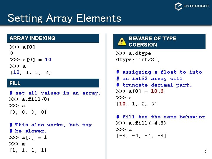Screen dimensions: 212x159
Task: Click the output '[10, 1, 2, 3]' under type coersion
Action: click(137, 104)
